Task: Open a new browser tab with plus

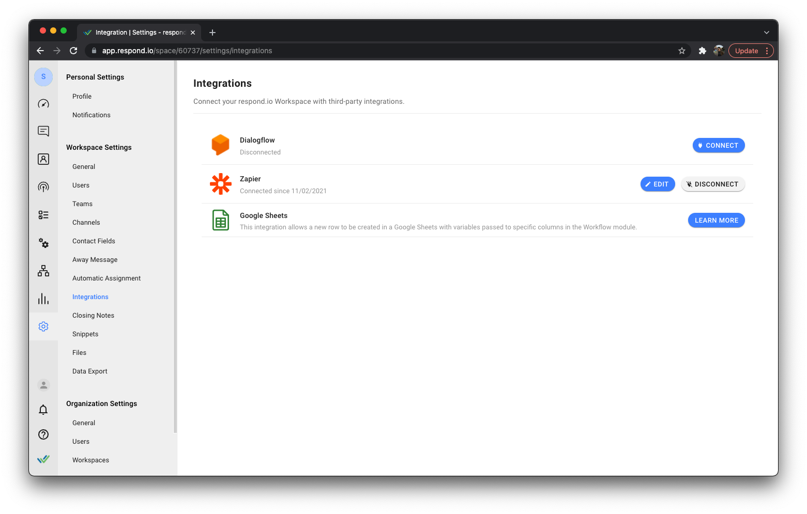Action: 212,33
